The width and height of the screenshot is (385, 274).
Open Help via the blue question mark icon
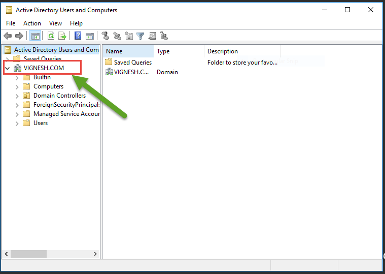[78, 36]
